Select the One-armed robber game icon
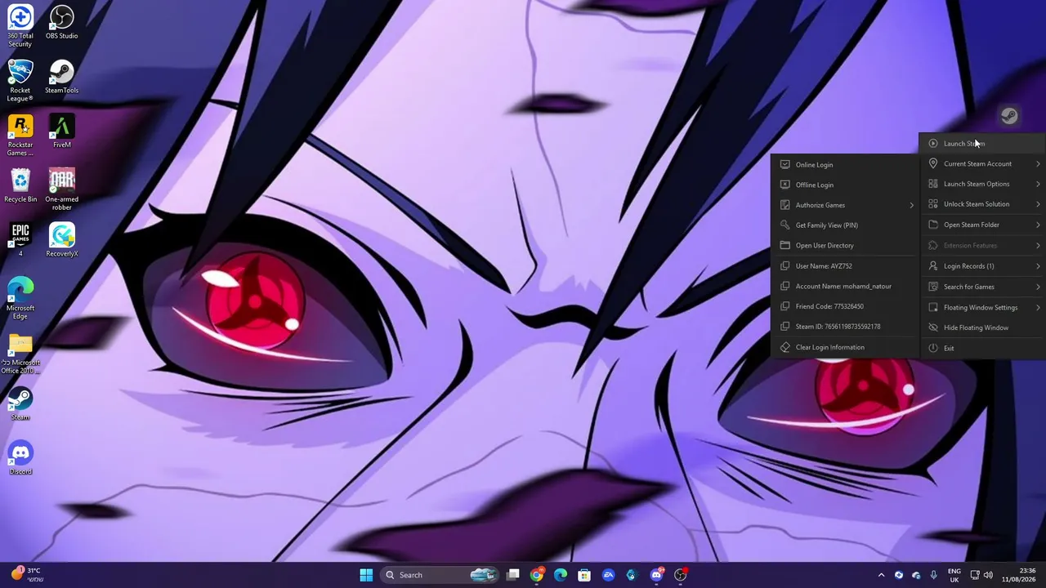The height and width of the screenshot is (588, 1046). 62,189
